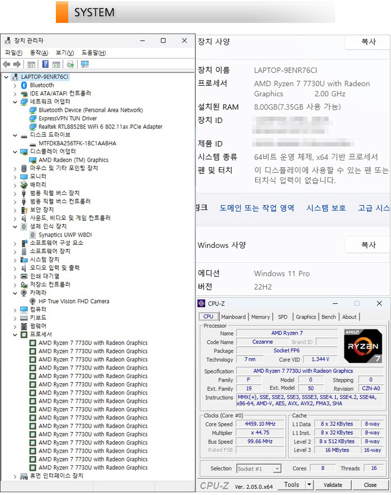Click the Forward arrow in Device Manager toolbar
The width and height of the screenshot is (391, 495).
point(17,64)
